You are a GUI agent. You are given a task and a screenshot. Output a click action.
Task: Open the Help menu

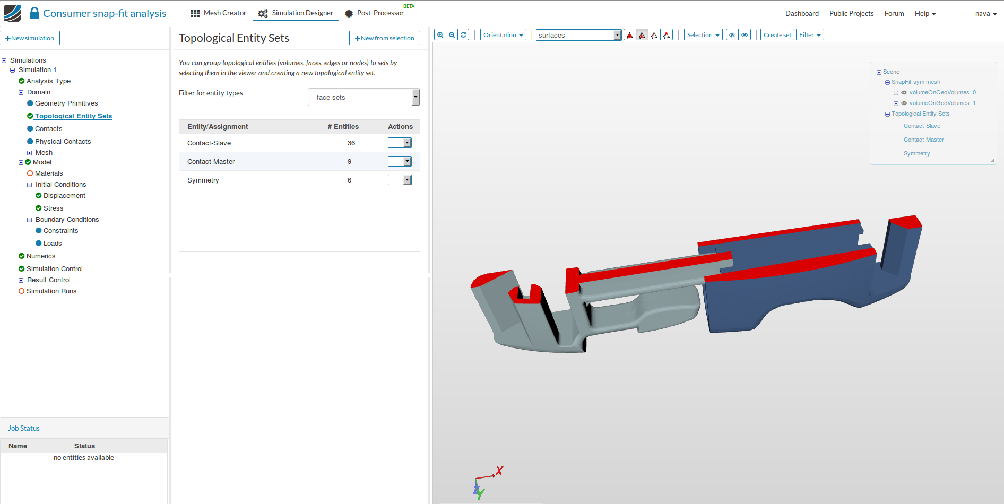click(925, 13)
